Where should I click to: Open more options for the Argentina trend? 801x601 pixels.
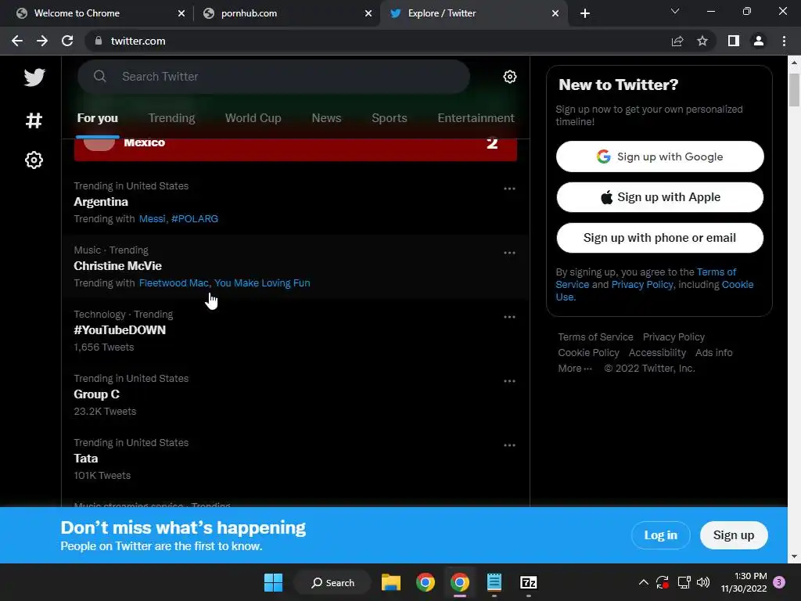click(509, 189)
